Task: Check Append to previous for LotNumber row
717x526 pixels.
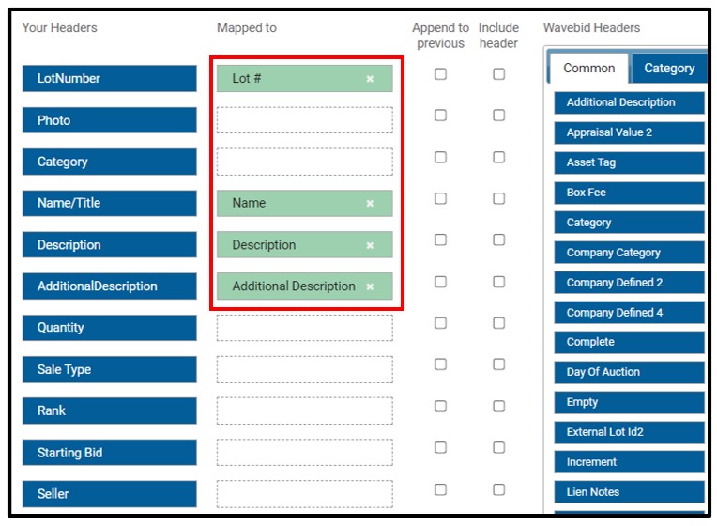Action: [x=440, y=73]
